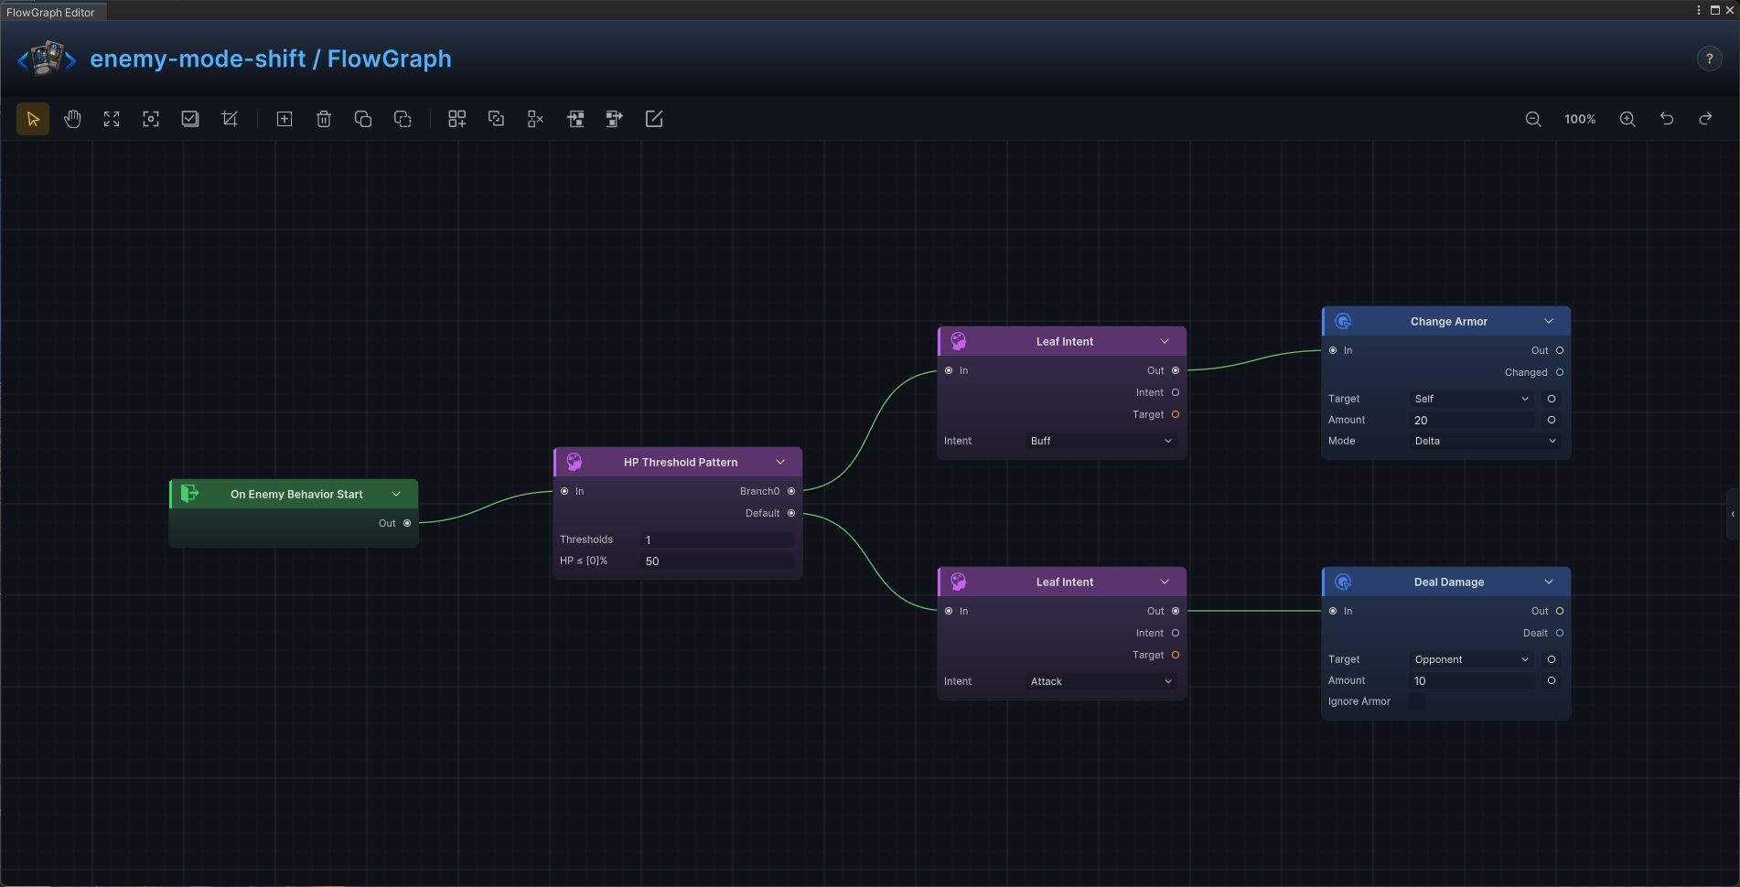
Task: Click the add-group grid plus icon
Action: (x=457, y=119)
